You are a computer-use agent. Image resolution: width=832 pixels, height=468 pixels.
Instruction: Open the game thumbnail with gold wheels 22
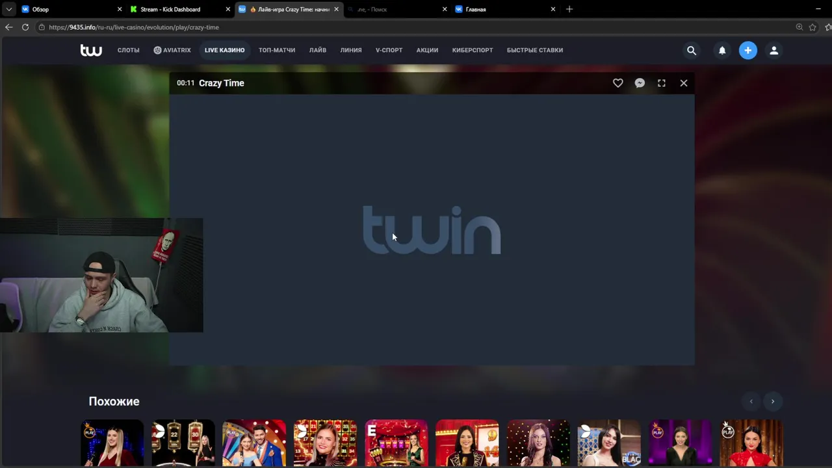click(183, 443)
